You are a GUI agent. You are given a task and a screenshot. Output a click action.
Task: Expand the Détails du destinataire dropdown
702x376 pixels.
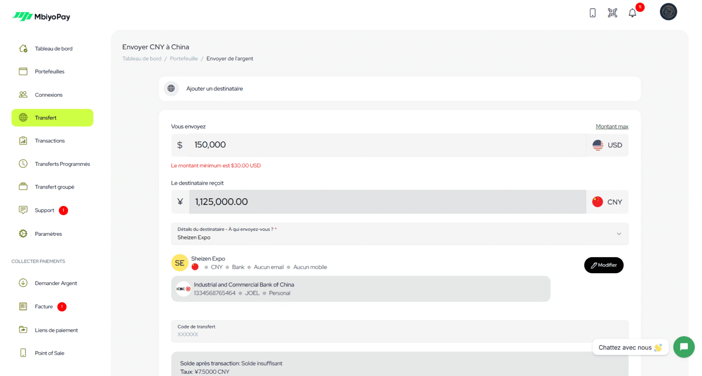(400, 234)
